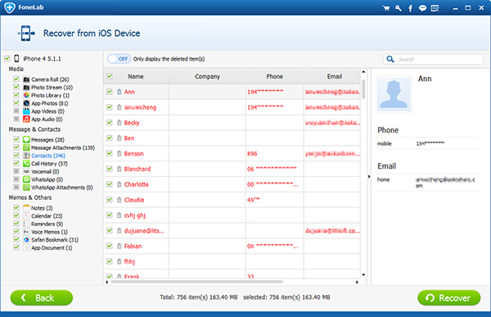Click the key register icon
The width and height of the screenshot is (491, 317).
[x=398, y=8]
